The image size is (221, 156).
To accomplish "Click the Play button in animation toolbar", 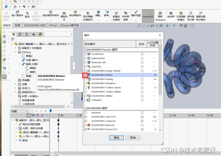I will pyautogui.click(x=41, y=111).
